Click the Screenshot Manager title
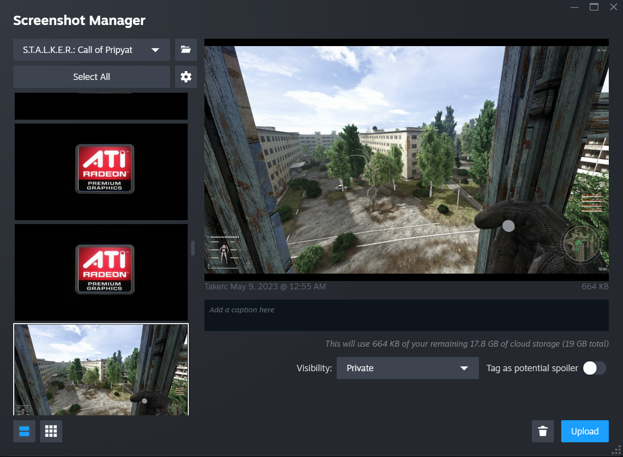This screenshot has width=623, height=457. (79, 21)
